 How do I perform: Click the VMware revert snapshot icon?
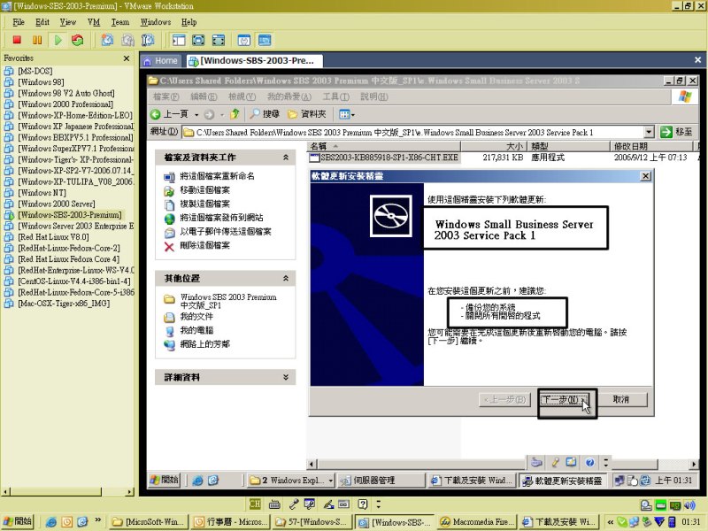tap(127, 40)
